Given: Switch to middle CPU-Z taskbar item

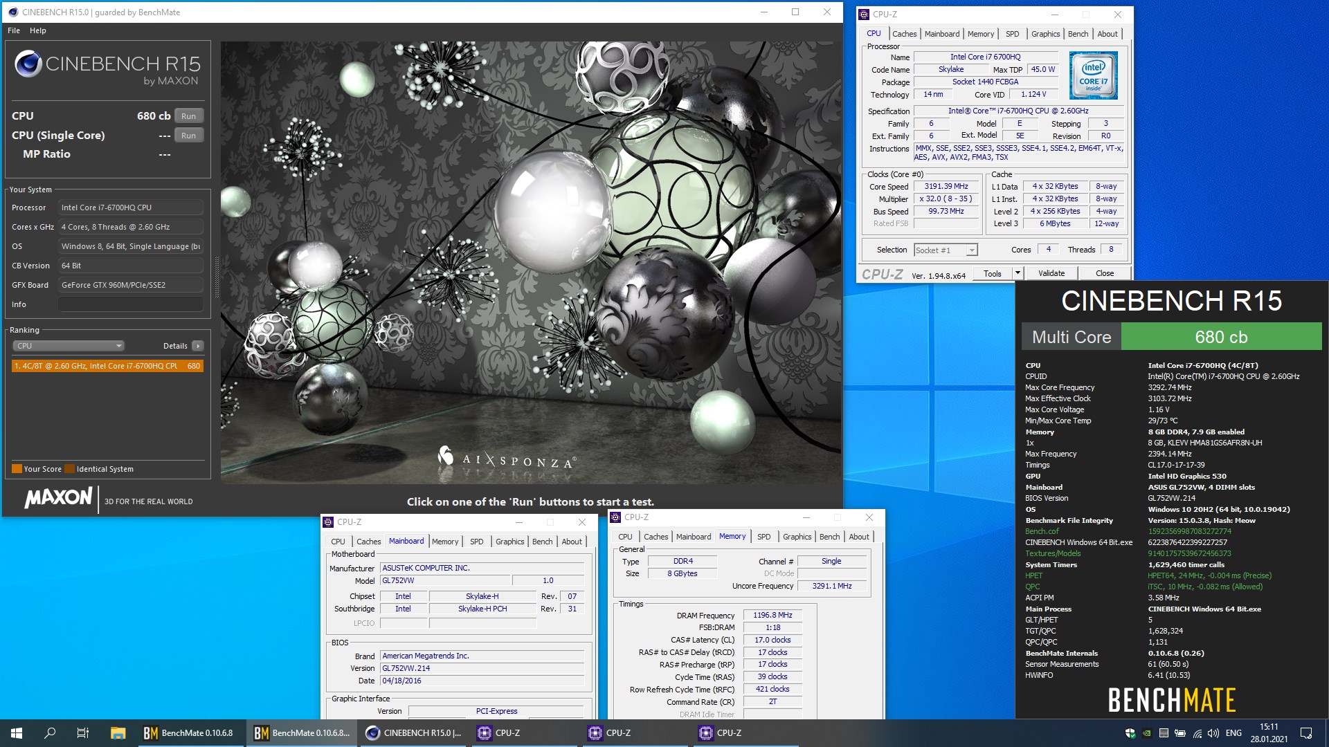Looking at the screenshot, I should pyautogui.click(x=635, y=733).
